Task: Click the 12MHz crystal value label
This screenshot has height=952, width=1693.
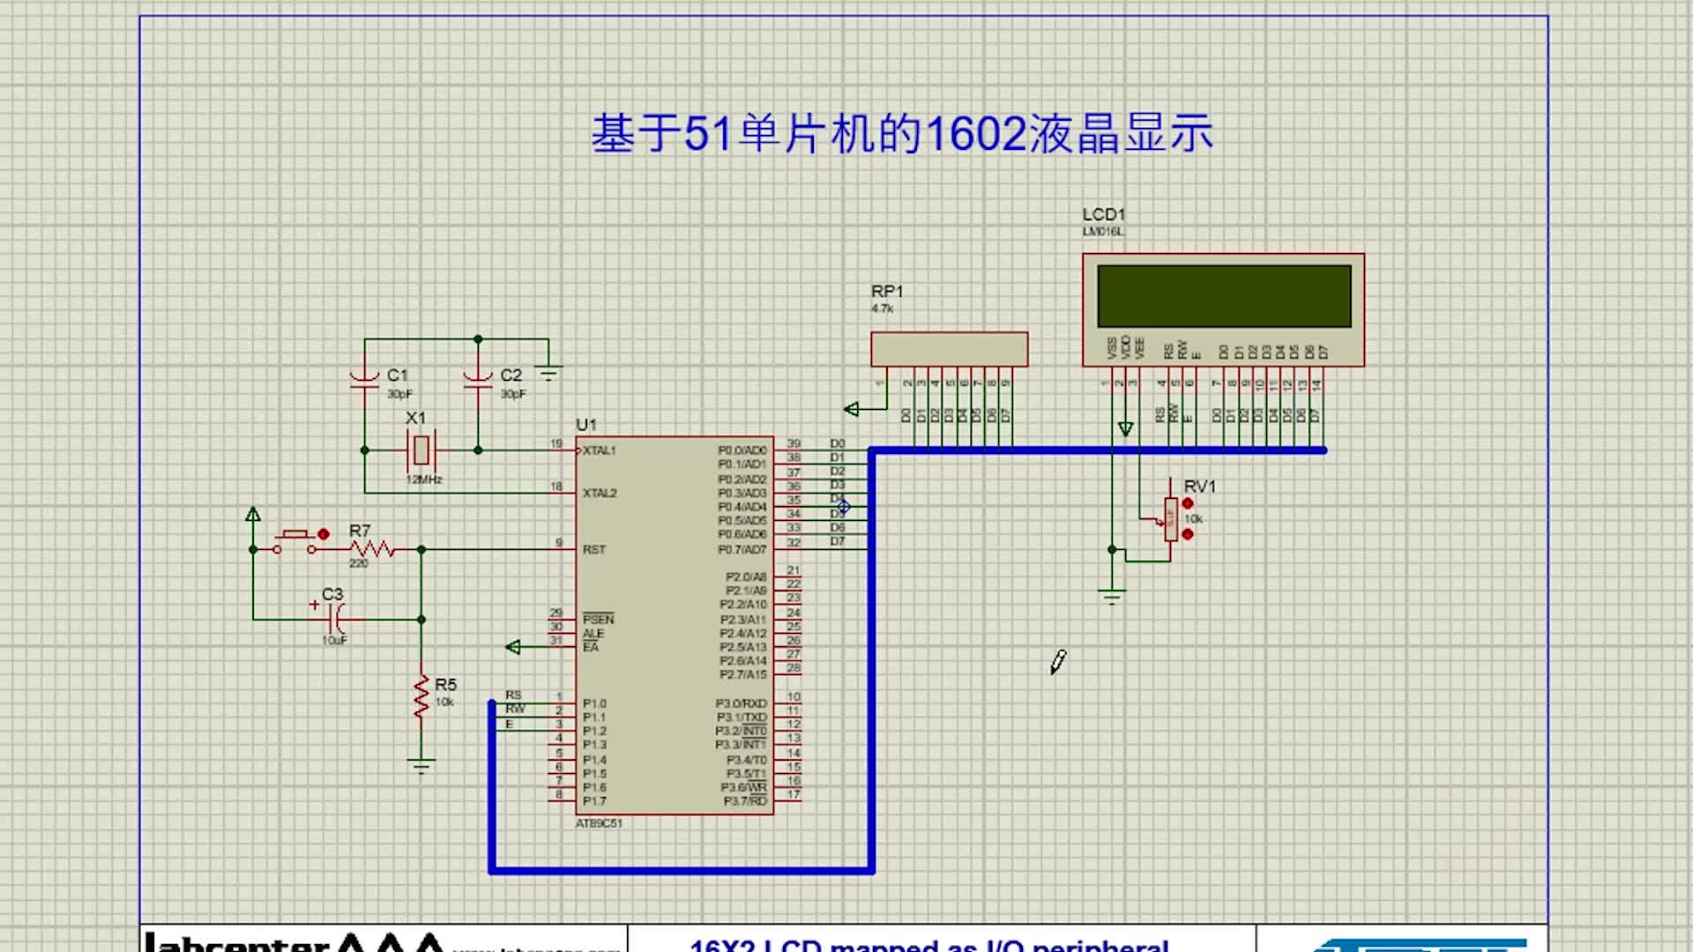Action: point(424,480)
